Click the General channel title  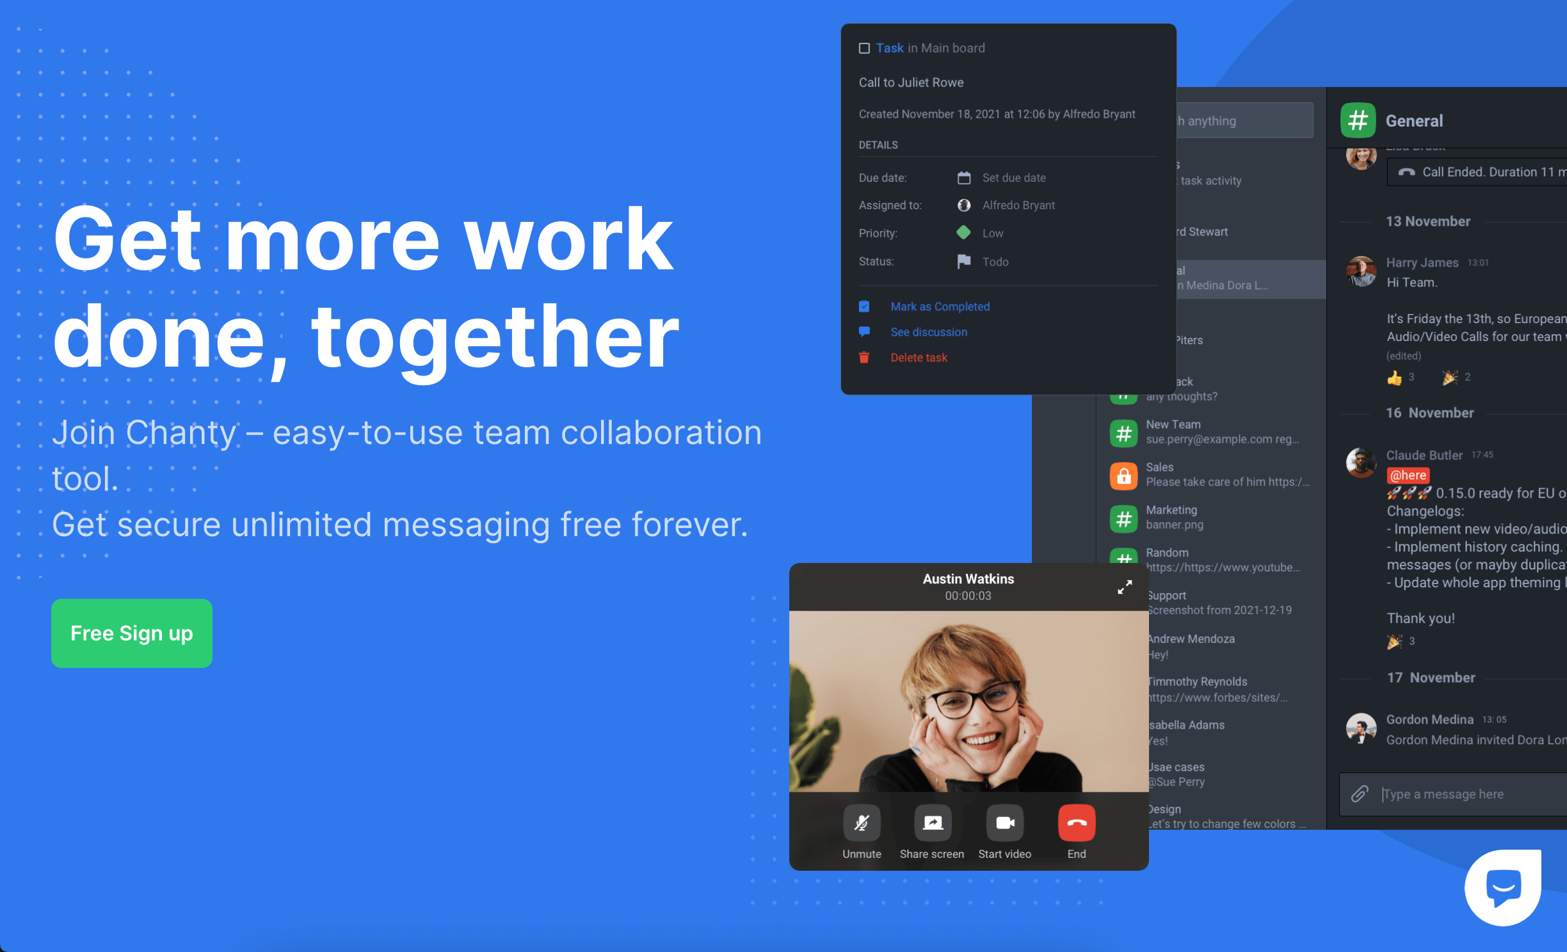[x=1414, y=121]
